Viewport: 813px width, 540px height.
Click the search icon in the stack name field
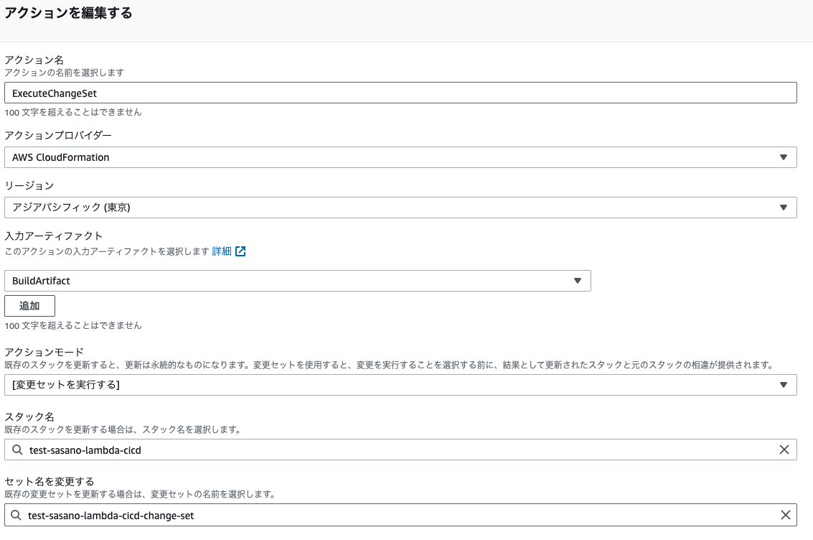point(16,450)
